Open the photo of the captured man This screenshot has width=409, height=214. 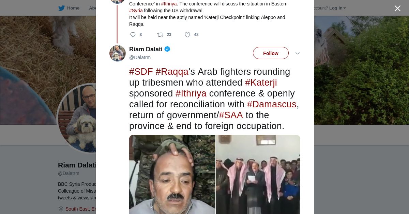(172, 174)
